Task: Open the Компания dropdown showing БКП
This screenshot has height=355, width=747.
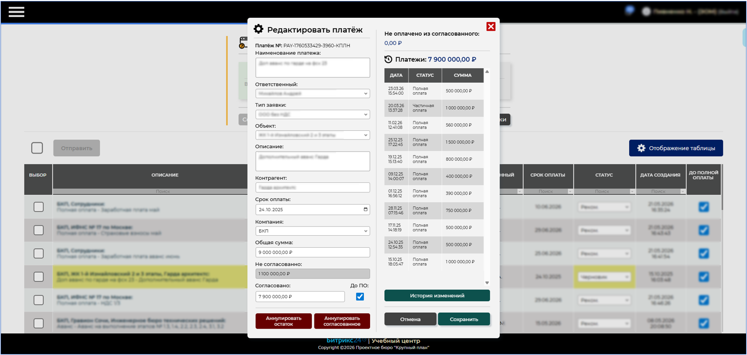Action: pyautogui.click(x=312, y=231)
